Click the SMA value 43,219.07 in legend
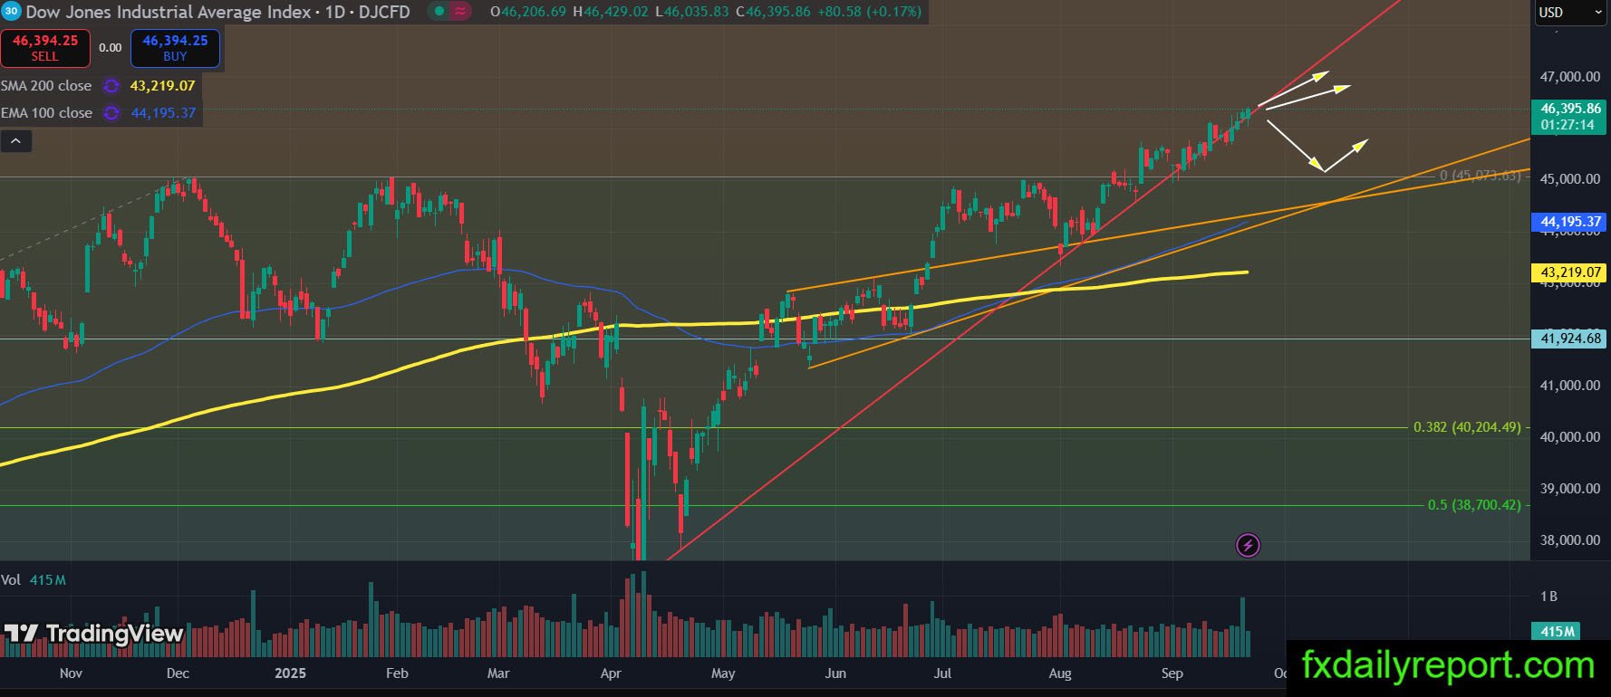 tap(163, 86)
